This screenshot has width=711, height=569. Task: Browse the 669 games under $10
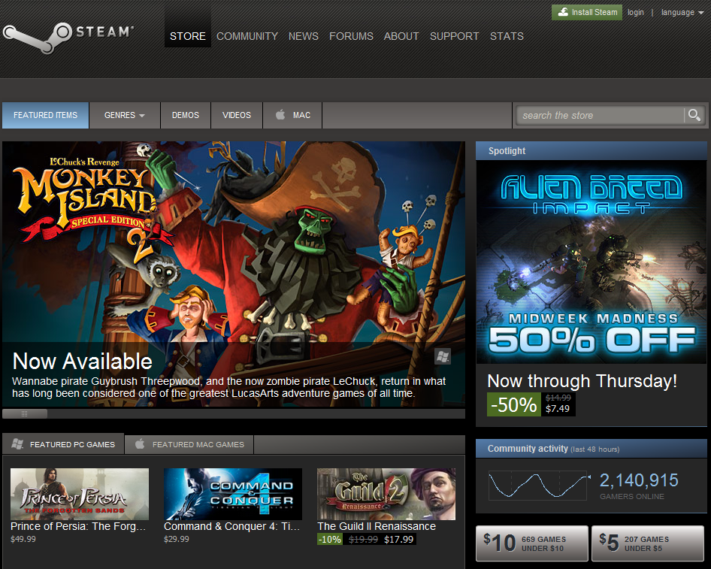pyautogui.click(x=532, y=543)
